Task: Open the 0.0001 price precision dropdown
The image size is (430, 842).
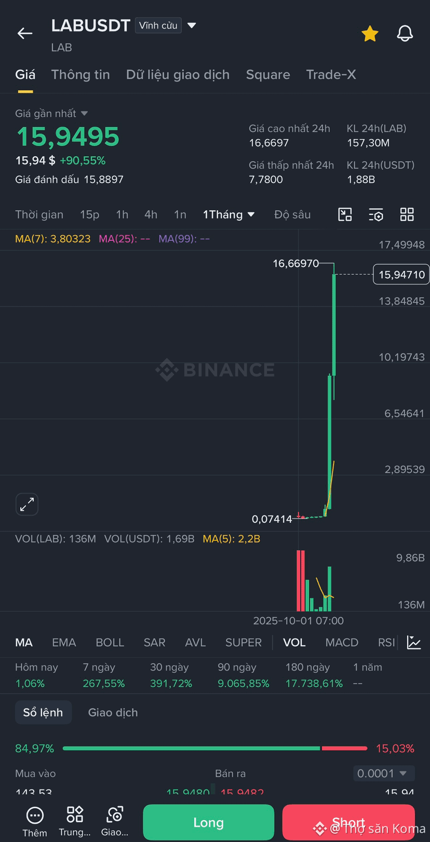Action: tap(383, 773)
